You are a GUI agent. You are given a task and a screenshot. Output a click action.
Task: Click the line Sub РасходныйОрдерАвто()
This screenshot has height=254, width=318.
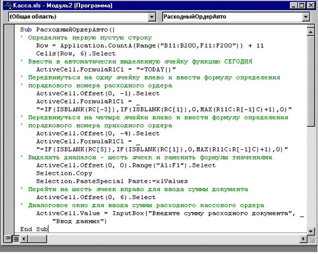click(x=67, y=30)
